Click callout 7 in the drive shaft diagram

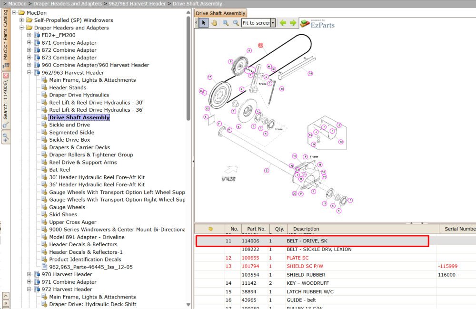pyautogui.click(x=233, y=111)
